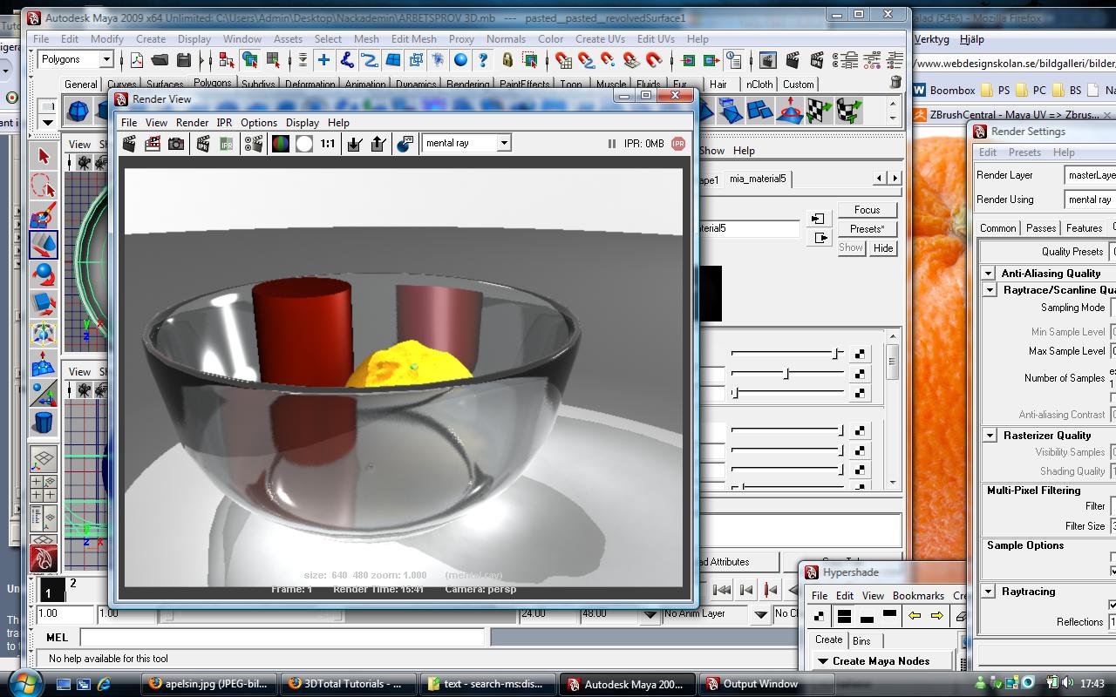Collapse Rasterizer Quality section
The height and width of the screenshot is (697, 1116).
pyautogui.click(x=990, y=436)
